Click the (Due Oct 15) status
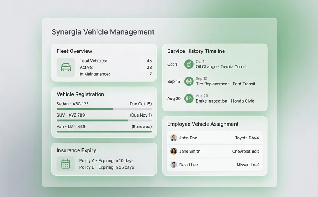 (x=140, y=104)
